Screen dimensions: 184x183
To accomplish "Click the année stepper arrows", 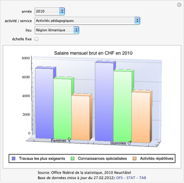I will coord(62,11).
